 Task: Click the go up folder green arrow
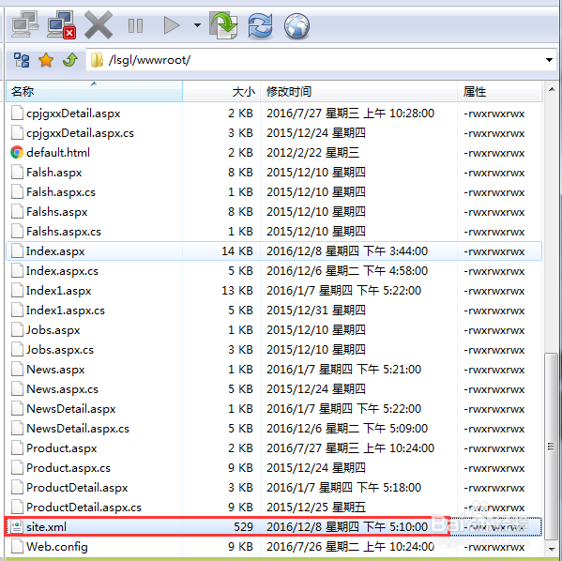(70, 60)
